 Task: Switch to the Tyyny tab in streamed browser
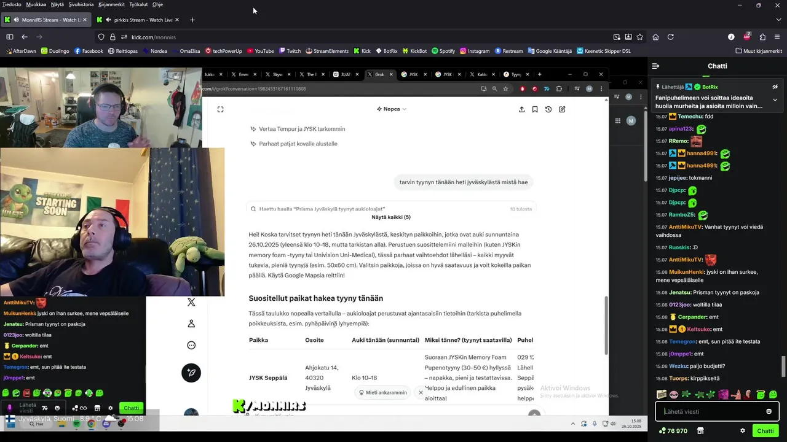pyautogui.click(x=515, y=74)
